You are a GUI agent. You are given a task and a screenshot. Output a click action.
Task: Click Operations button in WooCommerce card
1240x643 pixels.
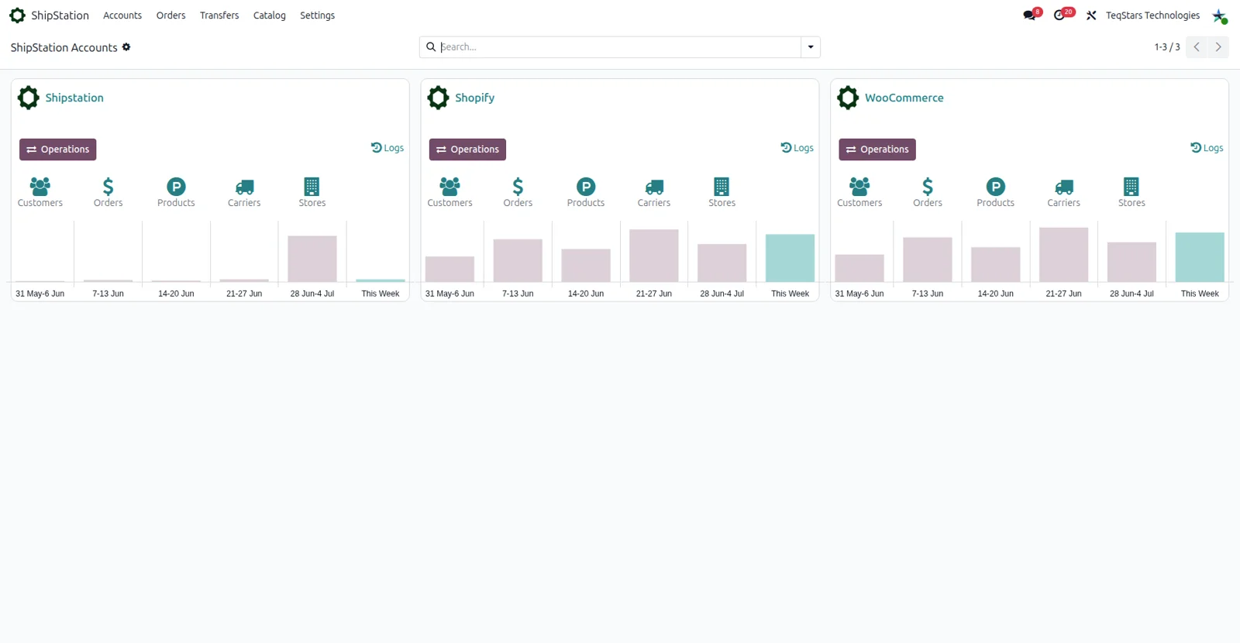click(x=877, y=150)
